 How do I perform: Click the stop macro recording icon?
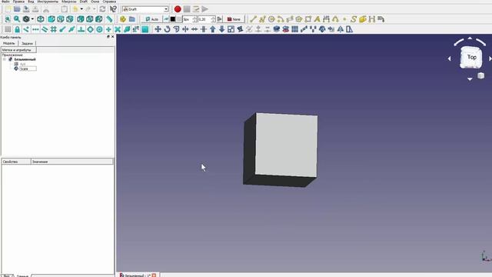pyautogui.click(x=187, y=9)
